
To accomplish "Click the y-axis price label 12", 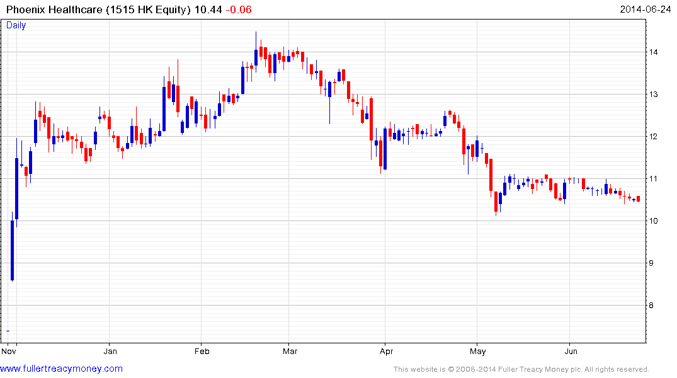I will [x=653, y=137].
